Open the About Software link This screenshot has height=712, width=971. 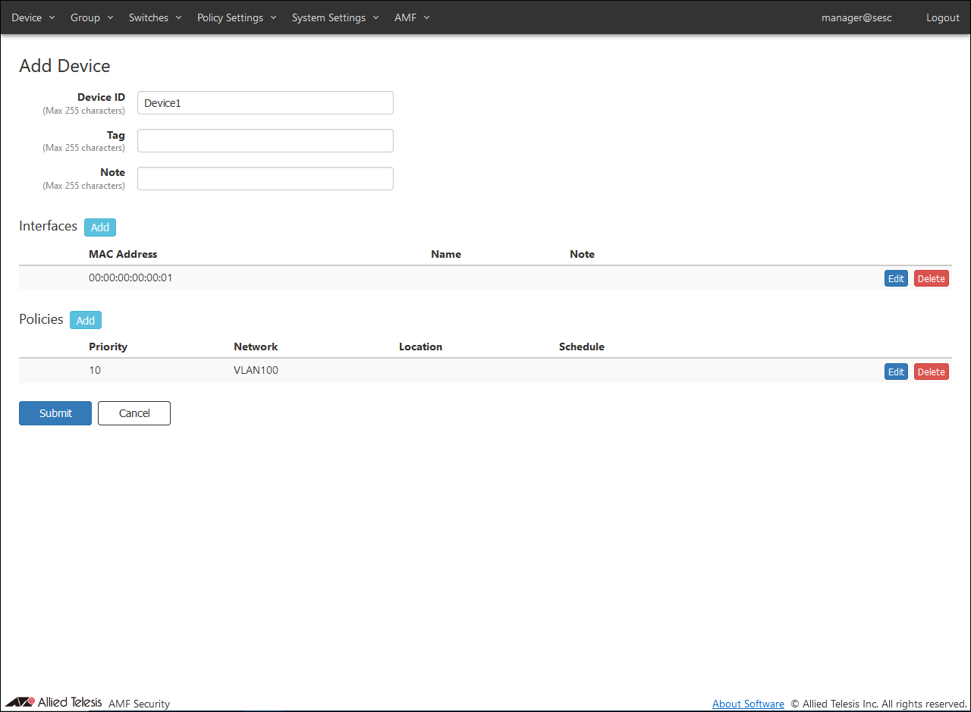coord(748,704)
